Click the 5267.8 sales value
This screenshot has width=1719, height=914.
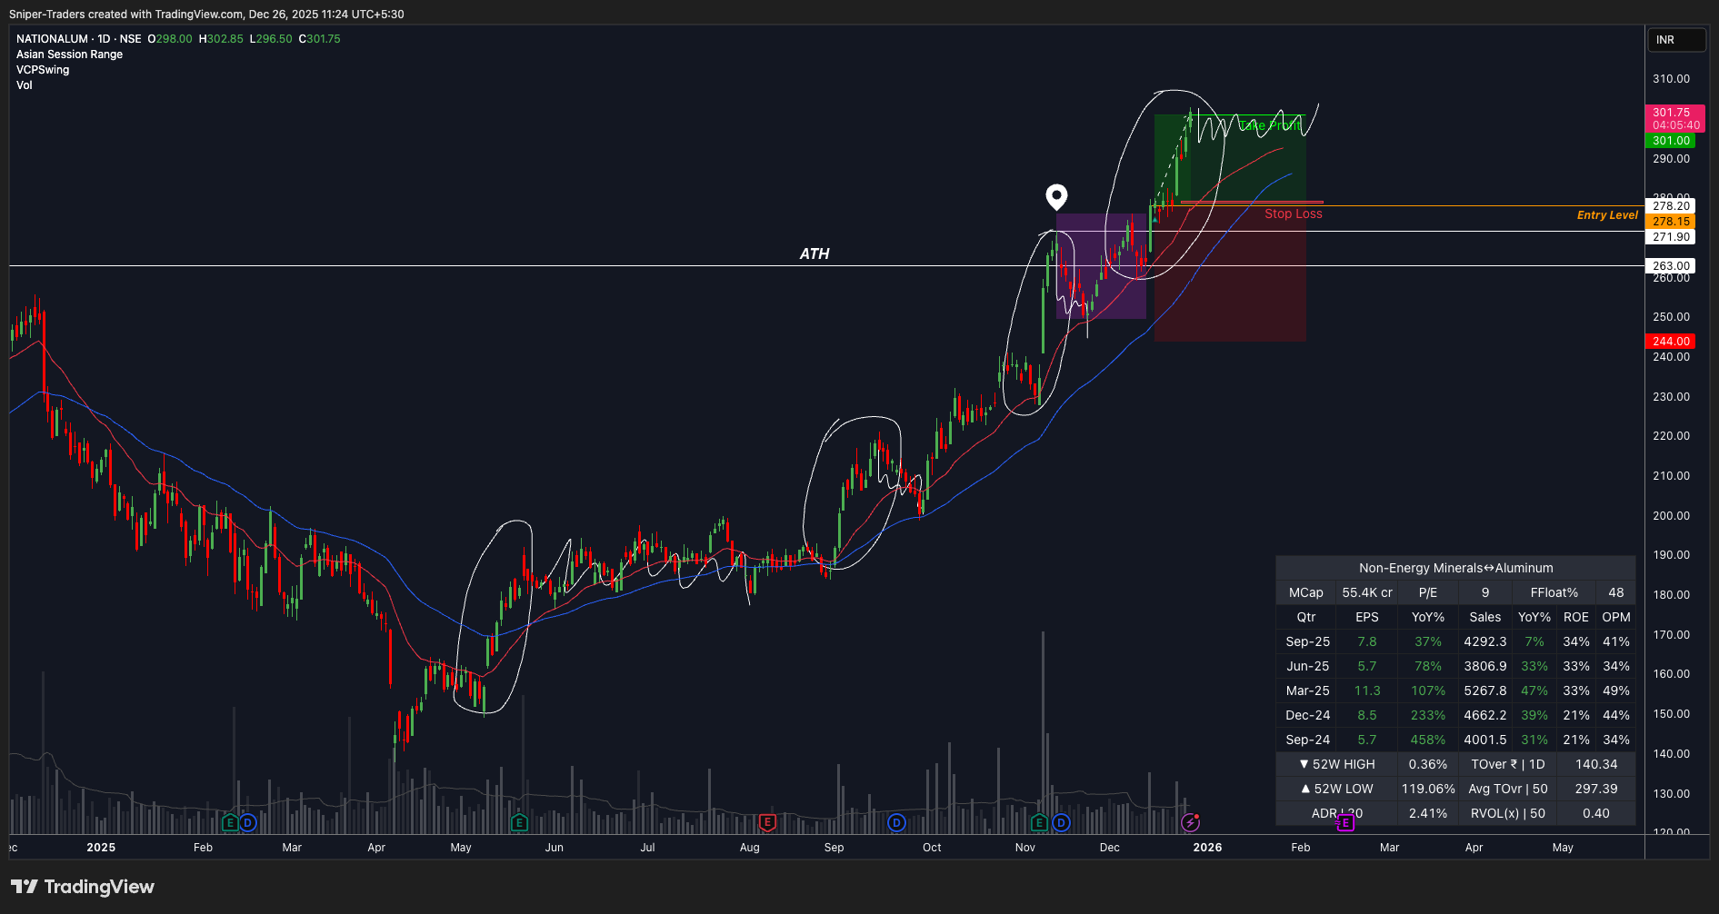[1484, 690]
